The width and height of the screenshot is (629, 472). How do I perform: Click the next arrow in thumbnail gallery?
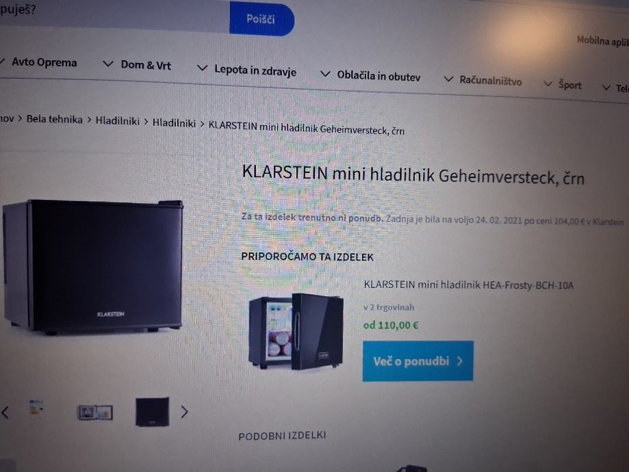tap(184, 412)
